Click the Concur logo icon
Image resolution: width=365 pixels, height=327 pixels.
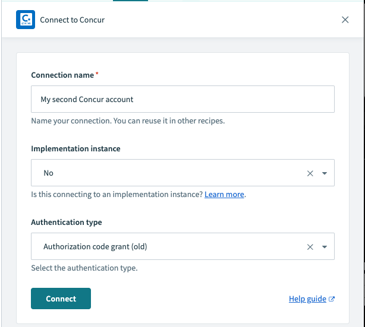pos(26,20)
